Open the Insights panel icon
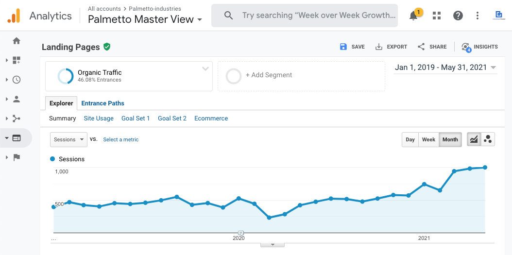 click(x=479, y=47)
